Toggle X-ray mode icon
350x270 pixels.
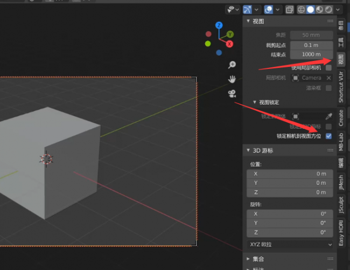coord(290,10)
